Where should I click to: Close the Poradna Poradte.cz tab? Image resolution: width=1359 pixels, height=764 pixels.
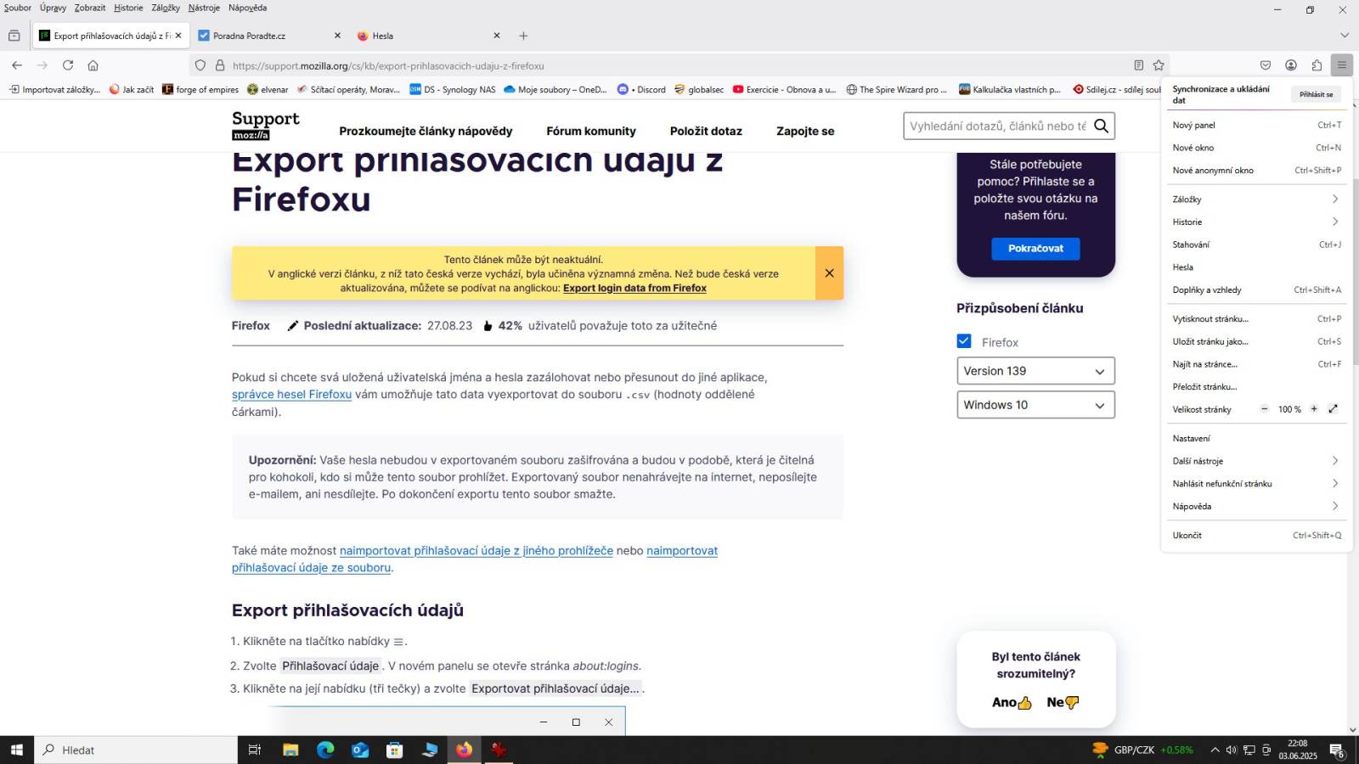click(337, 36)
